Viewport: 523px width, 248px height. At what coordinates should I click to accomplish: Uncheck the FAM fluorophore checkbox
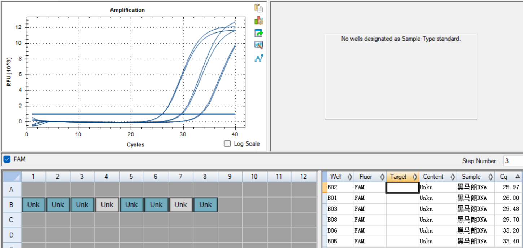[7, 159]
